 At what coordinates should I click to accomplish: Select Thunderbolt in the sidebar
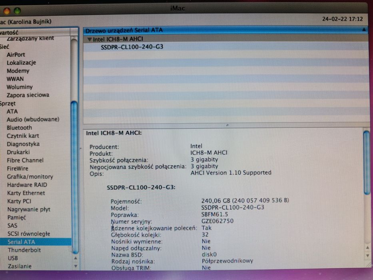tap(24, 250)
